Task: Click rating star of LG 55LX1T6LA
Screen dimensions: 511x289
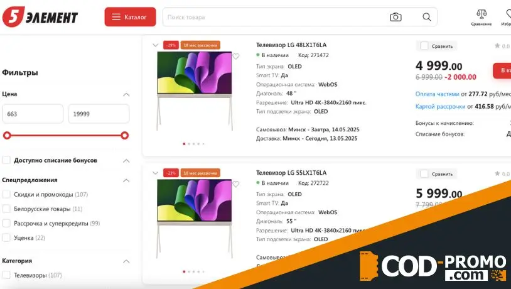Action: coord(497,173)
